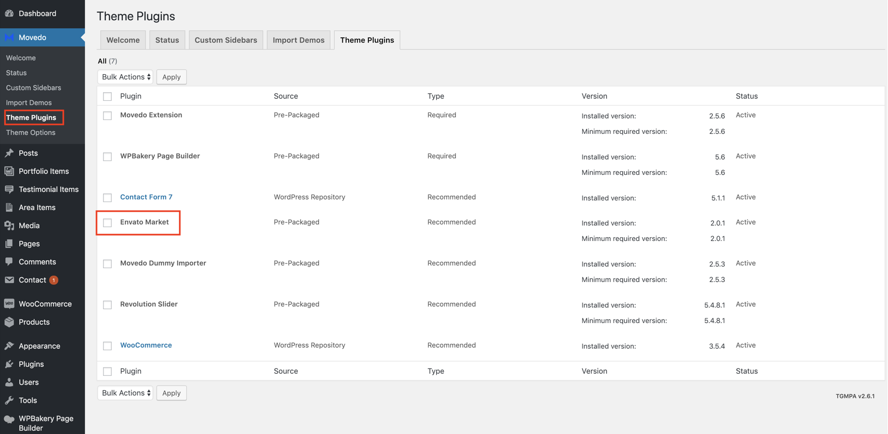Check the Envato Market plugin checkbox
Screen dimensions: 888x434
[x=107, y=222]
